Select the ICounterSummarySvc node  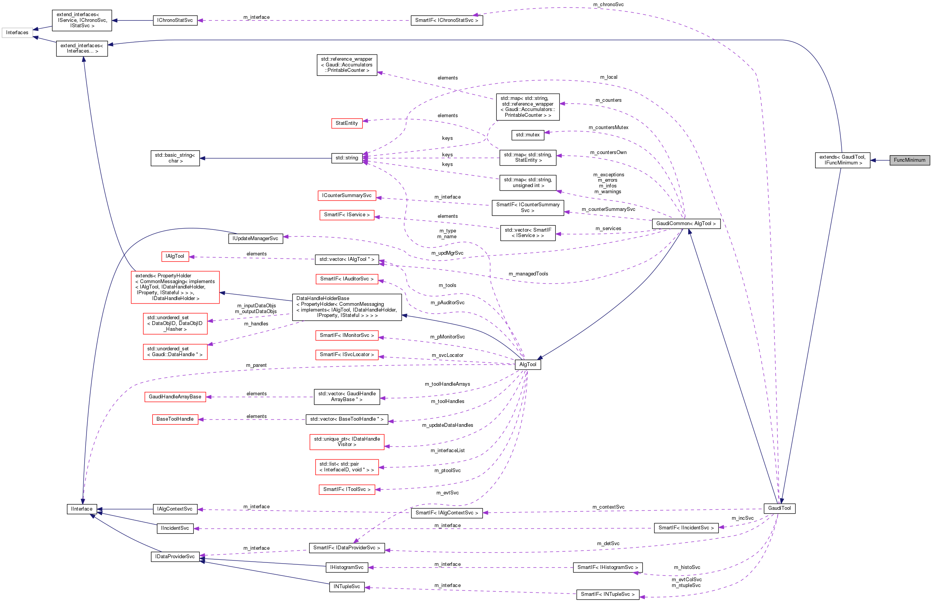pos(347,196)
